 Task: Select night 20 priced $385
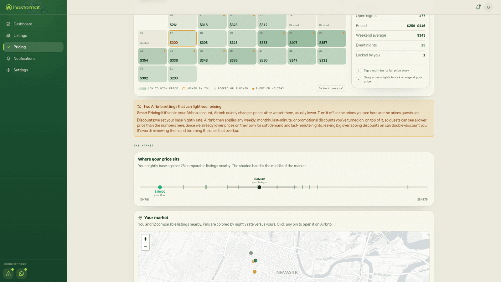[272, 38]
